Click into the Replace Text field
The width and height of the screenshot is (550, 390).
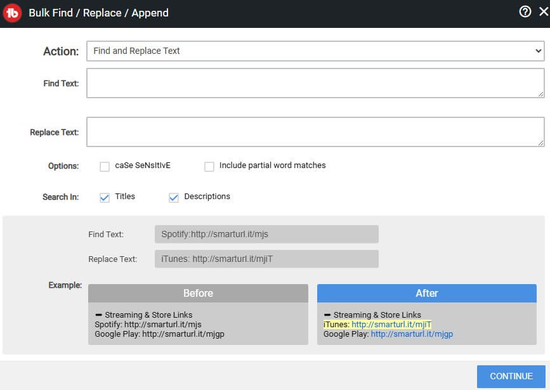(315, 132)
